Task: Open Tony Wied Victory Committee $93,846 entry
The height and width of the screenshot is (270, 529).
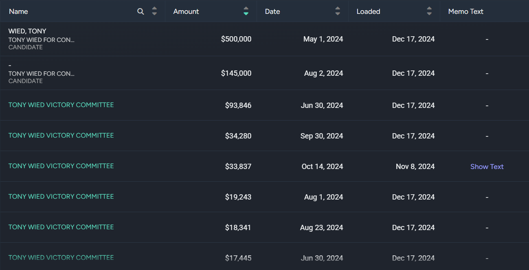Action: [x=61, y=105]
